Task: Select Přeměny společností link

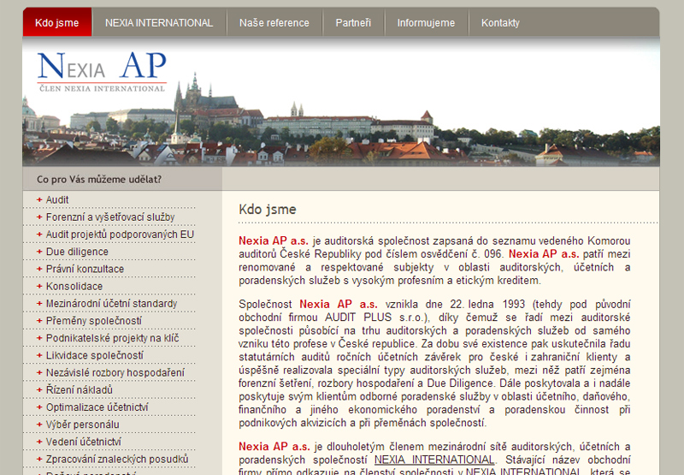Action: (x=94, y=321)
